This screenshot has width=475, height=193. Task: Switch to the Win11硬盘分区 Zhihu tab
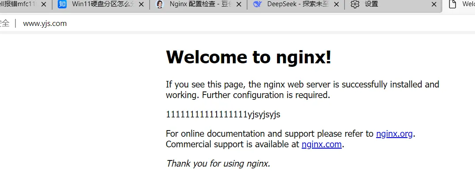(x=100, y=4)
